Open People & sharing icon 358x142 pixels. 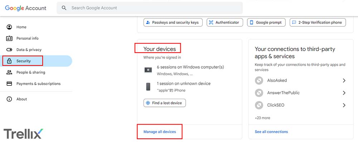click(9, 72)
